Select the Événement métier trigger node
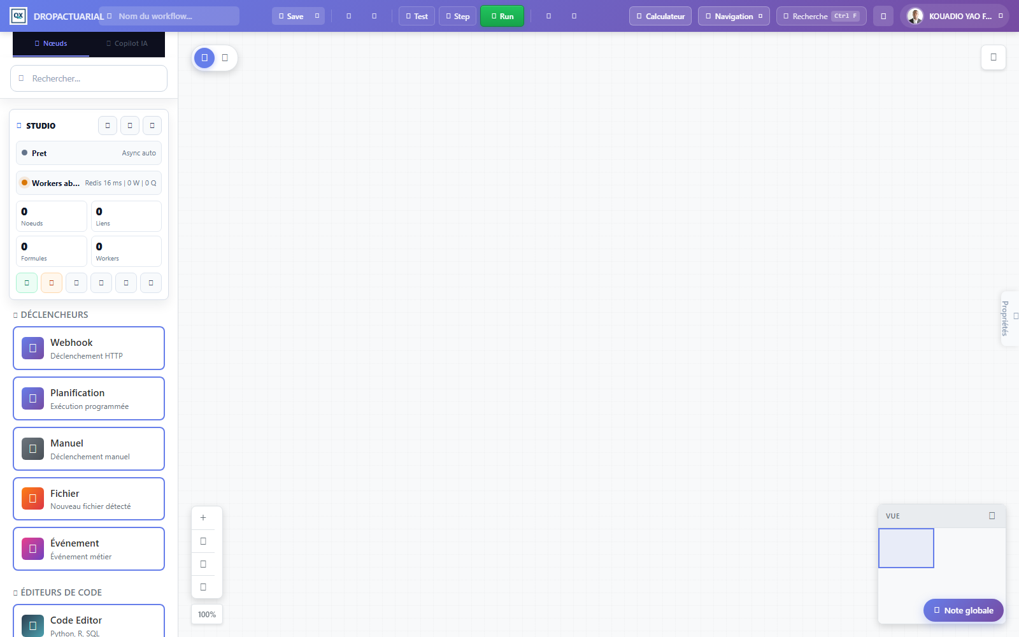 pos(89,548)
